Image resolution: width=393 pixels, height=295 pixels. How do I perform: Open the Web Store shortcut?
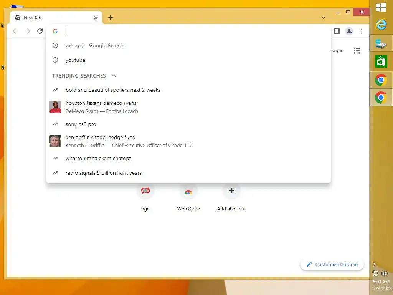188,198
